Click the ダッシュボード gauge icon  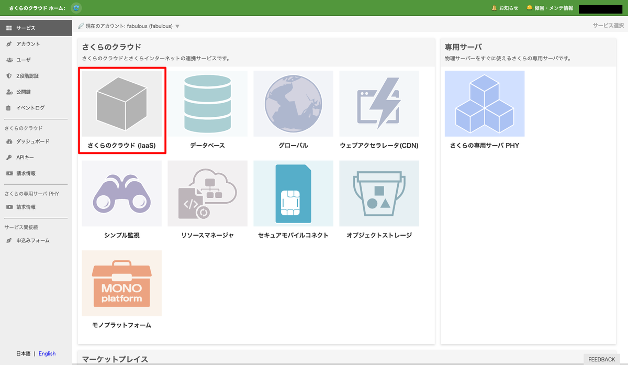[9, 141]
